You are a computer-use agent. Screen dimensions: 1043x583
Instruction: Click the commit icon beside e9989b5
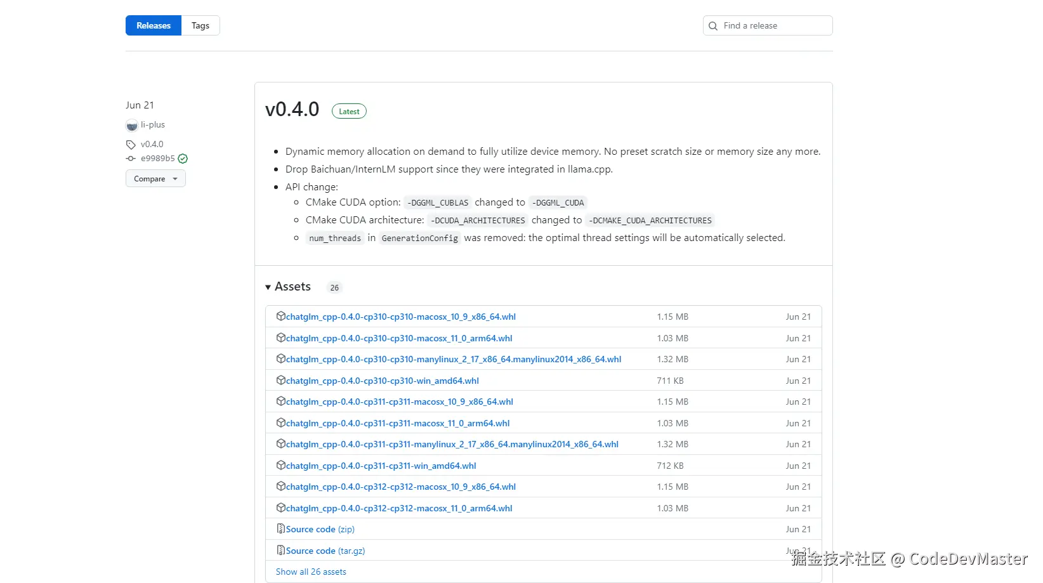pyautogui.click(x=131, y=159)
